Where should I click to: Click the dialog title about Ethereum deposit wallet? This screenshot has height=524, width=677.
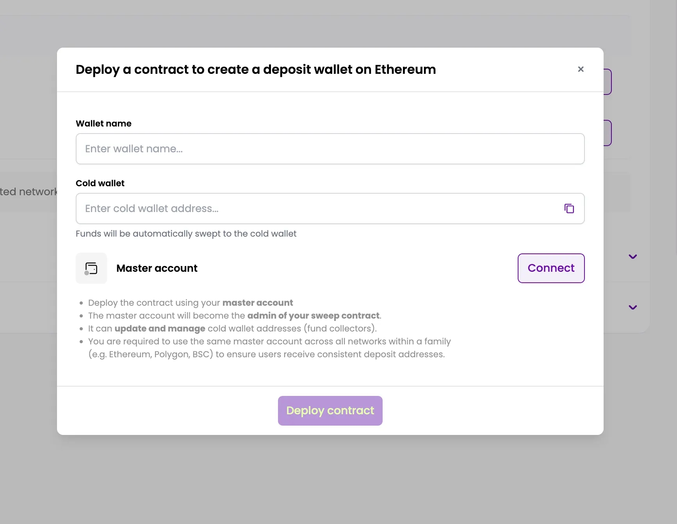[x=256, y=70]
